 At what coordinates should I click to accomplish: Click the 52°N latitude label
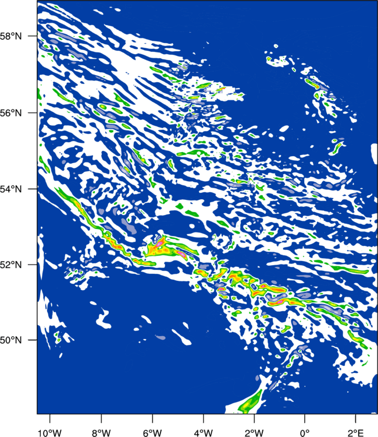coord(10,265)
